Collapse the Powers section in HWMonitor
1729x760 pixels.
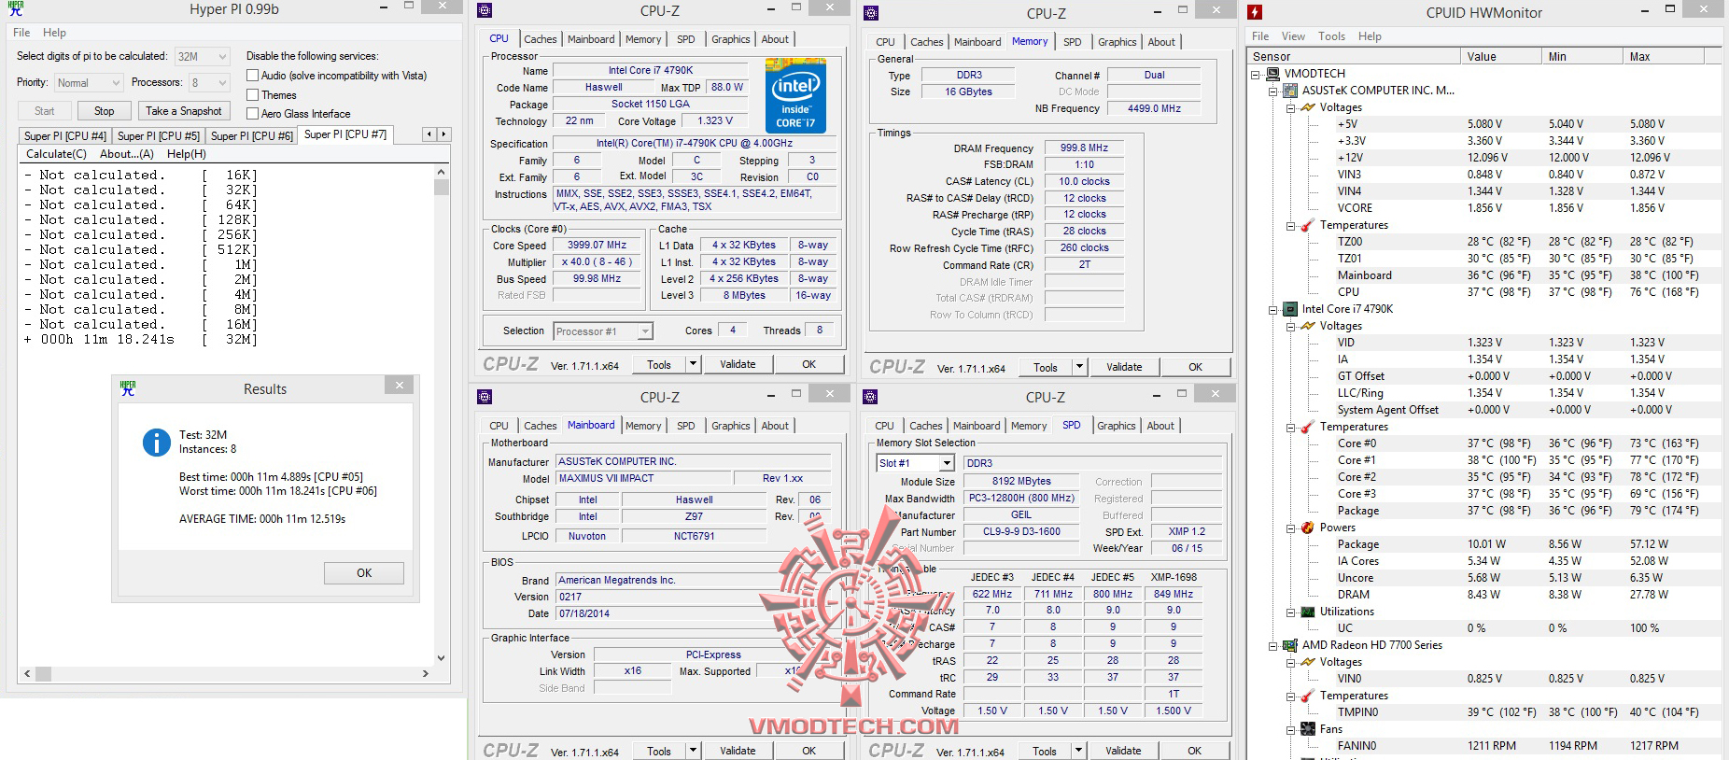click(1290, 528)
